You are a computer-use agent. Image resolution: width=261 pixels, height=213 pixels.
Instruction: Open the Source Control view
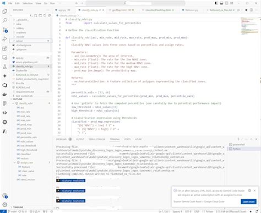click(5, 30)
